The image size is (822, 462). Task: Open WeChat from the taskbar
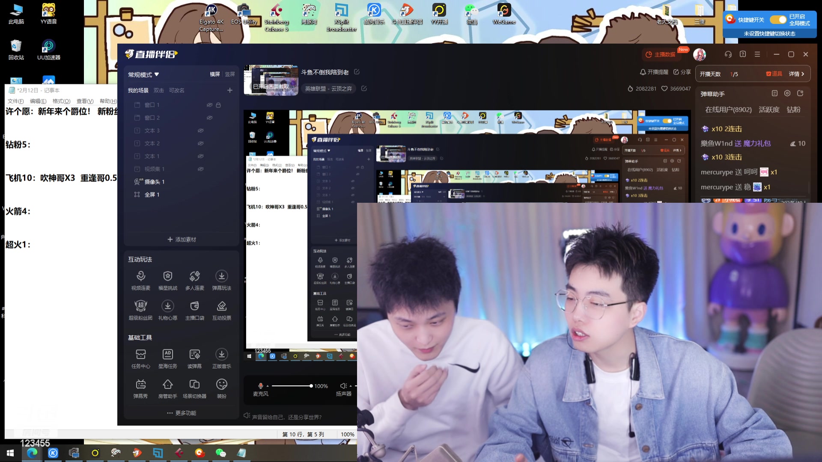[221, 453]
